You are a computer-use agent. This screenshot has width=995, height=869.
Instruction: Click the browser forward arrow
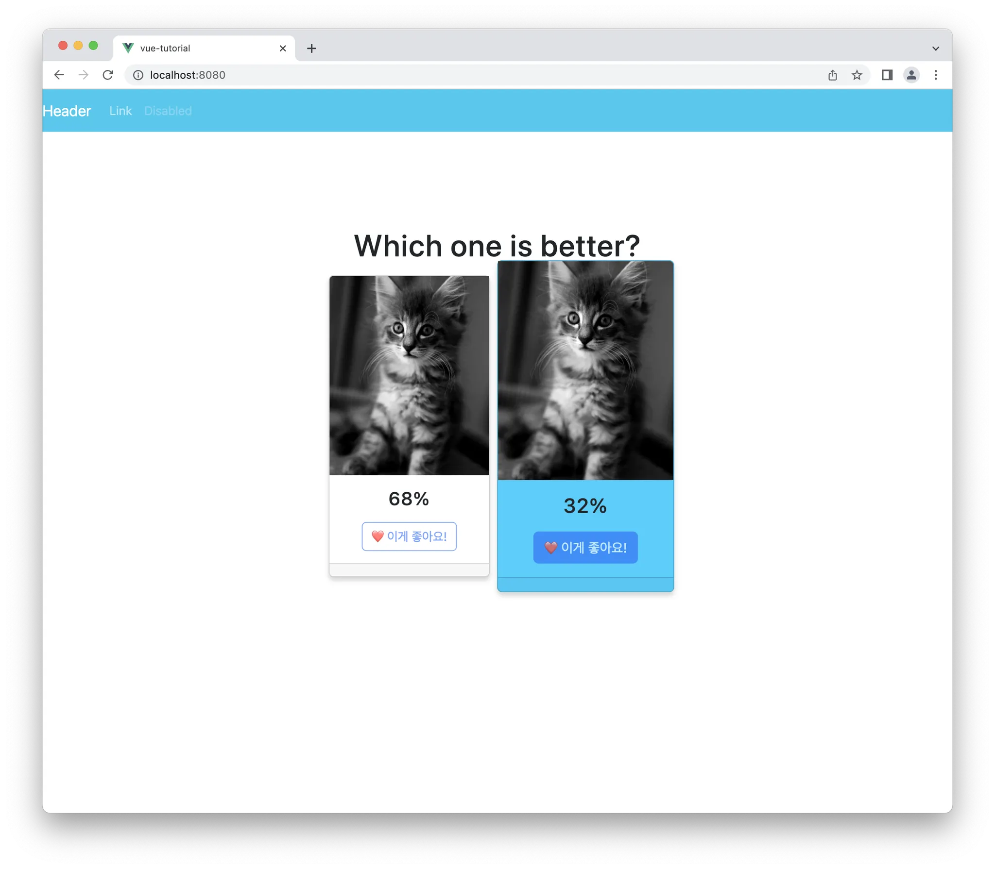pyautogui.click(x=84, y=75)
